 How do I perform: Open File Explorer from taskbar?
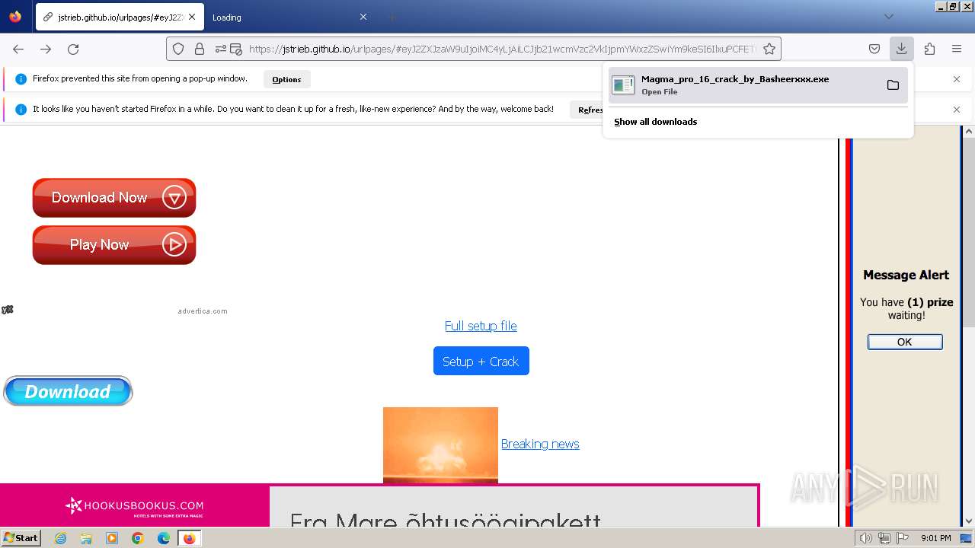pos(86,538)
